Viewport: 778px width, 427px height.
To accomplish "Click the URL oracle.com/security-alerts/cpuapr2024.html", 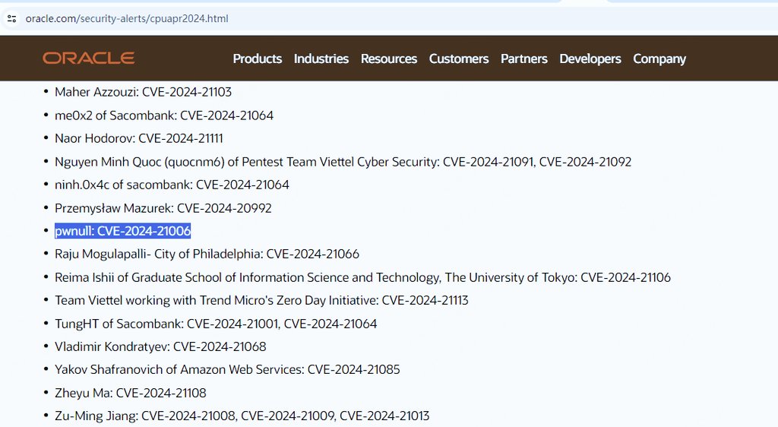I will click(x=127, y=19).
